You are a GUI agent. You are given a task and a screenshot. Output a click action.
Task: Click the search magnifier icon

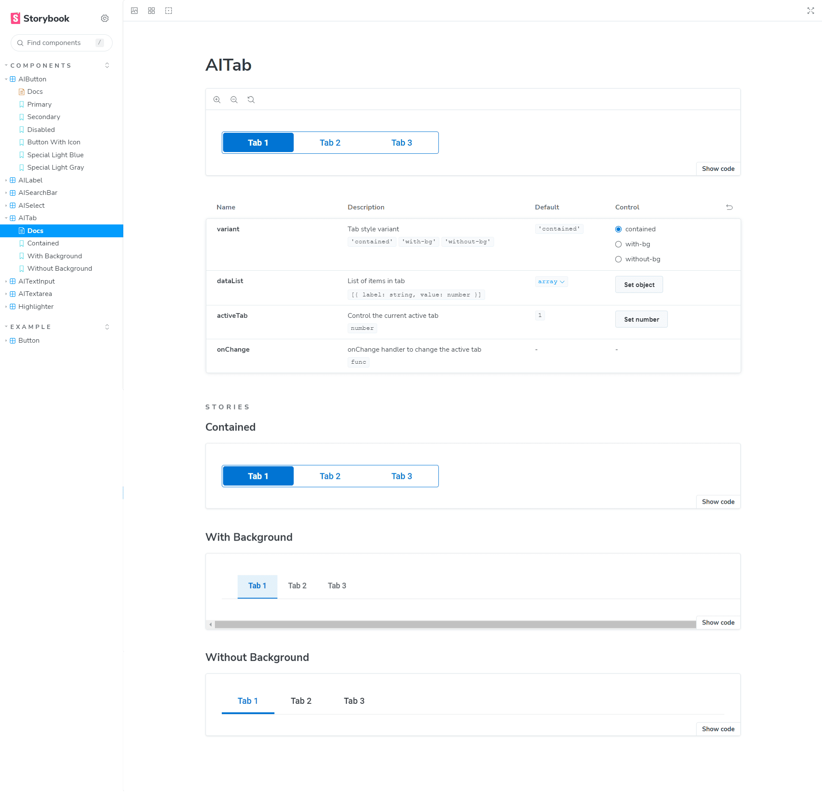pyautogui.click(x=20, y=43)
